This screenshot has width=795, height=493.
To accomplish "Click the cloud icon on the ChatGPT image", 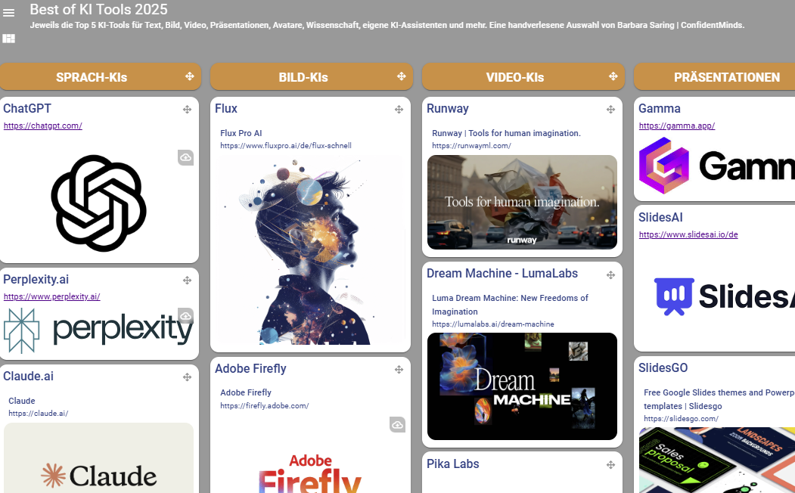I will (x=185, y=157).
